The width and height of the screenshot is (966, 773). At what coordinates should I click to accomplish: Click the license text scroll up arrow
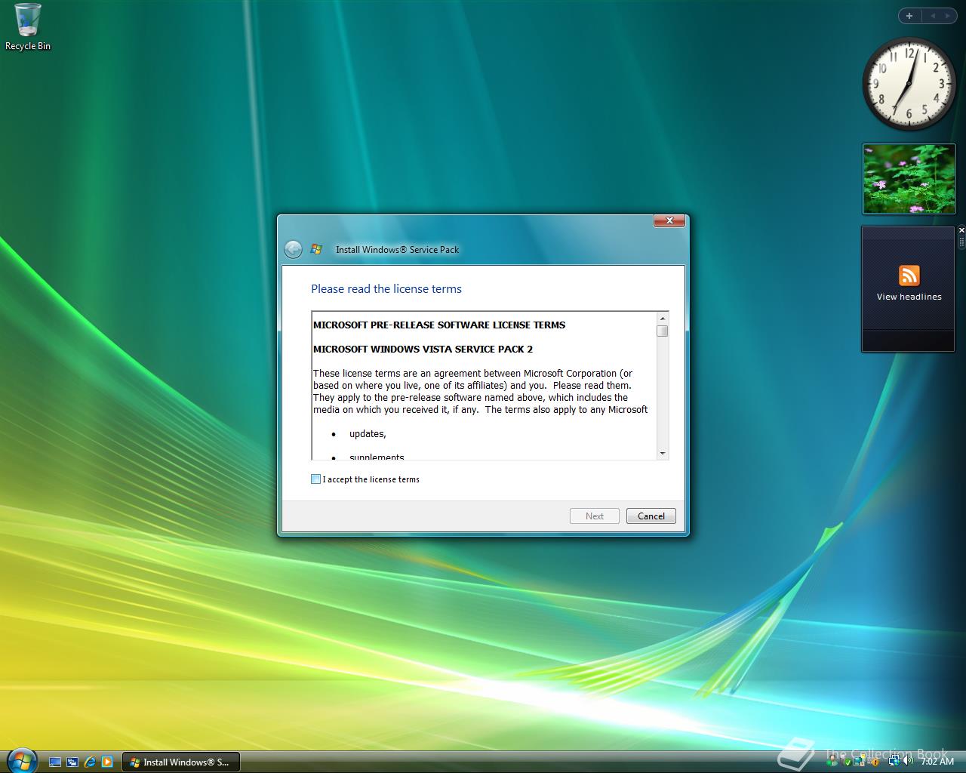663,319
